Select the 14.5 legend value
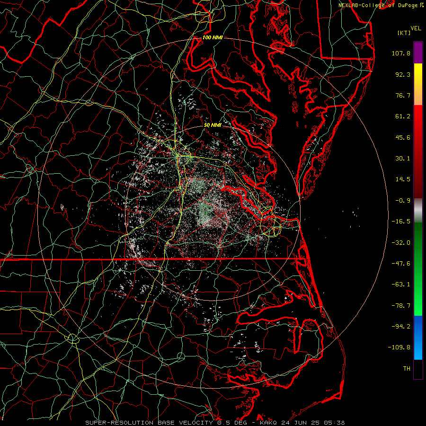The width and height of the screenshot is (426, 426). (x=403, y=179)
